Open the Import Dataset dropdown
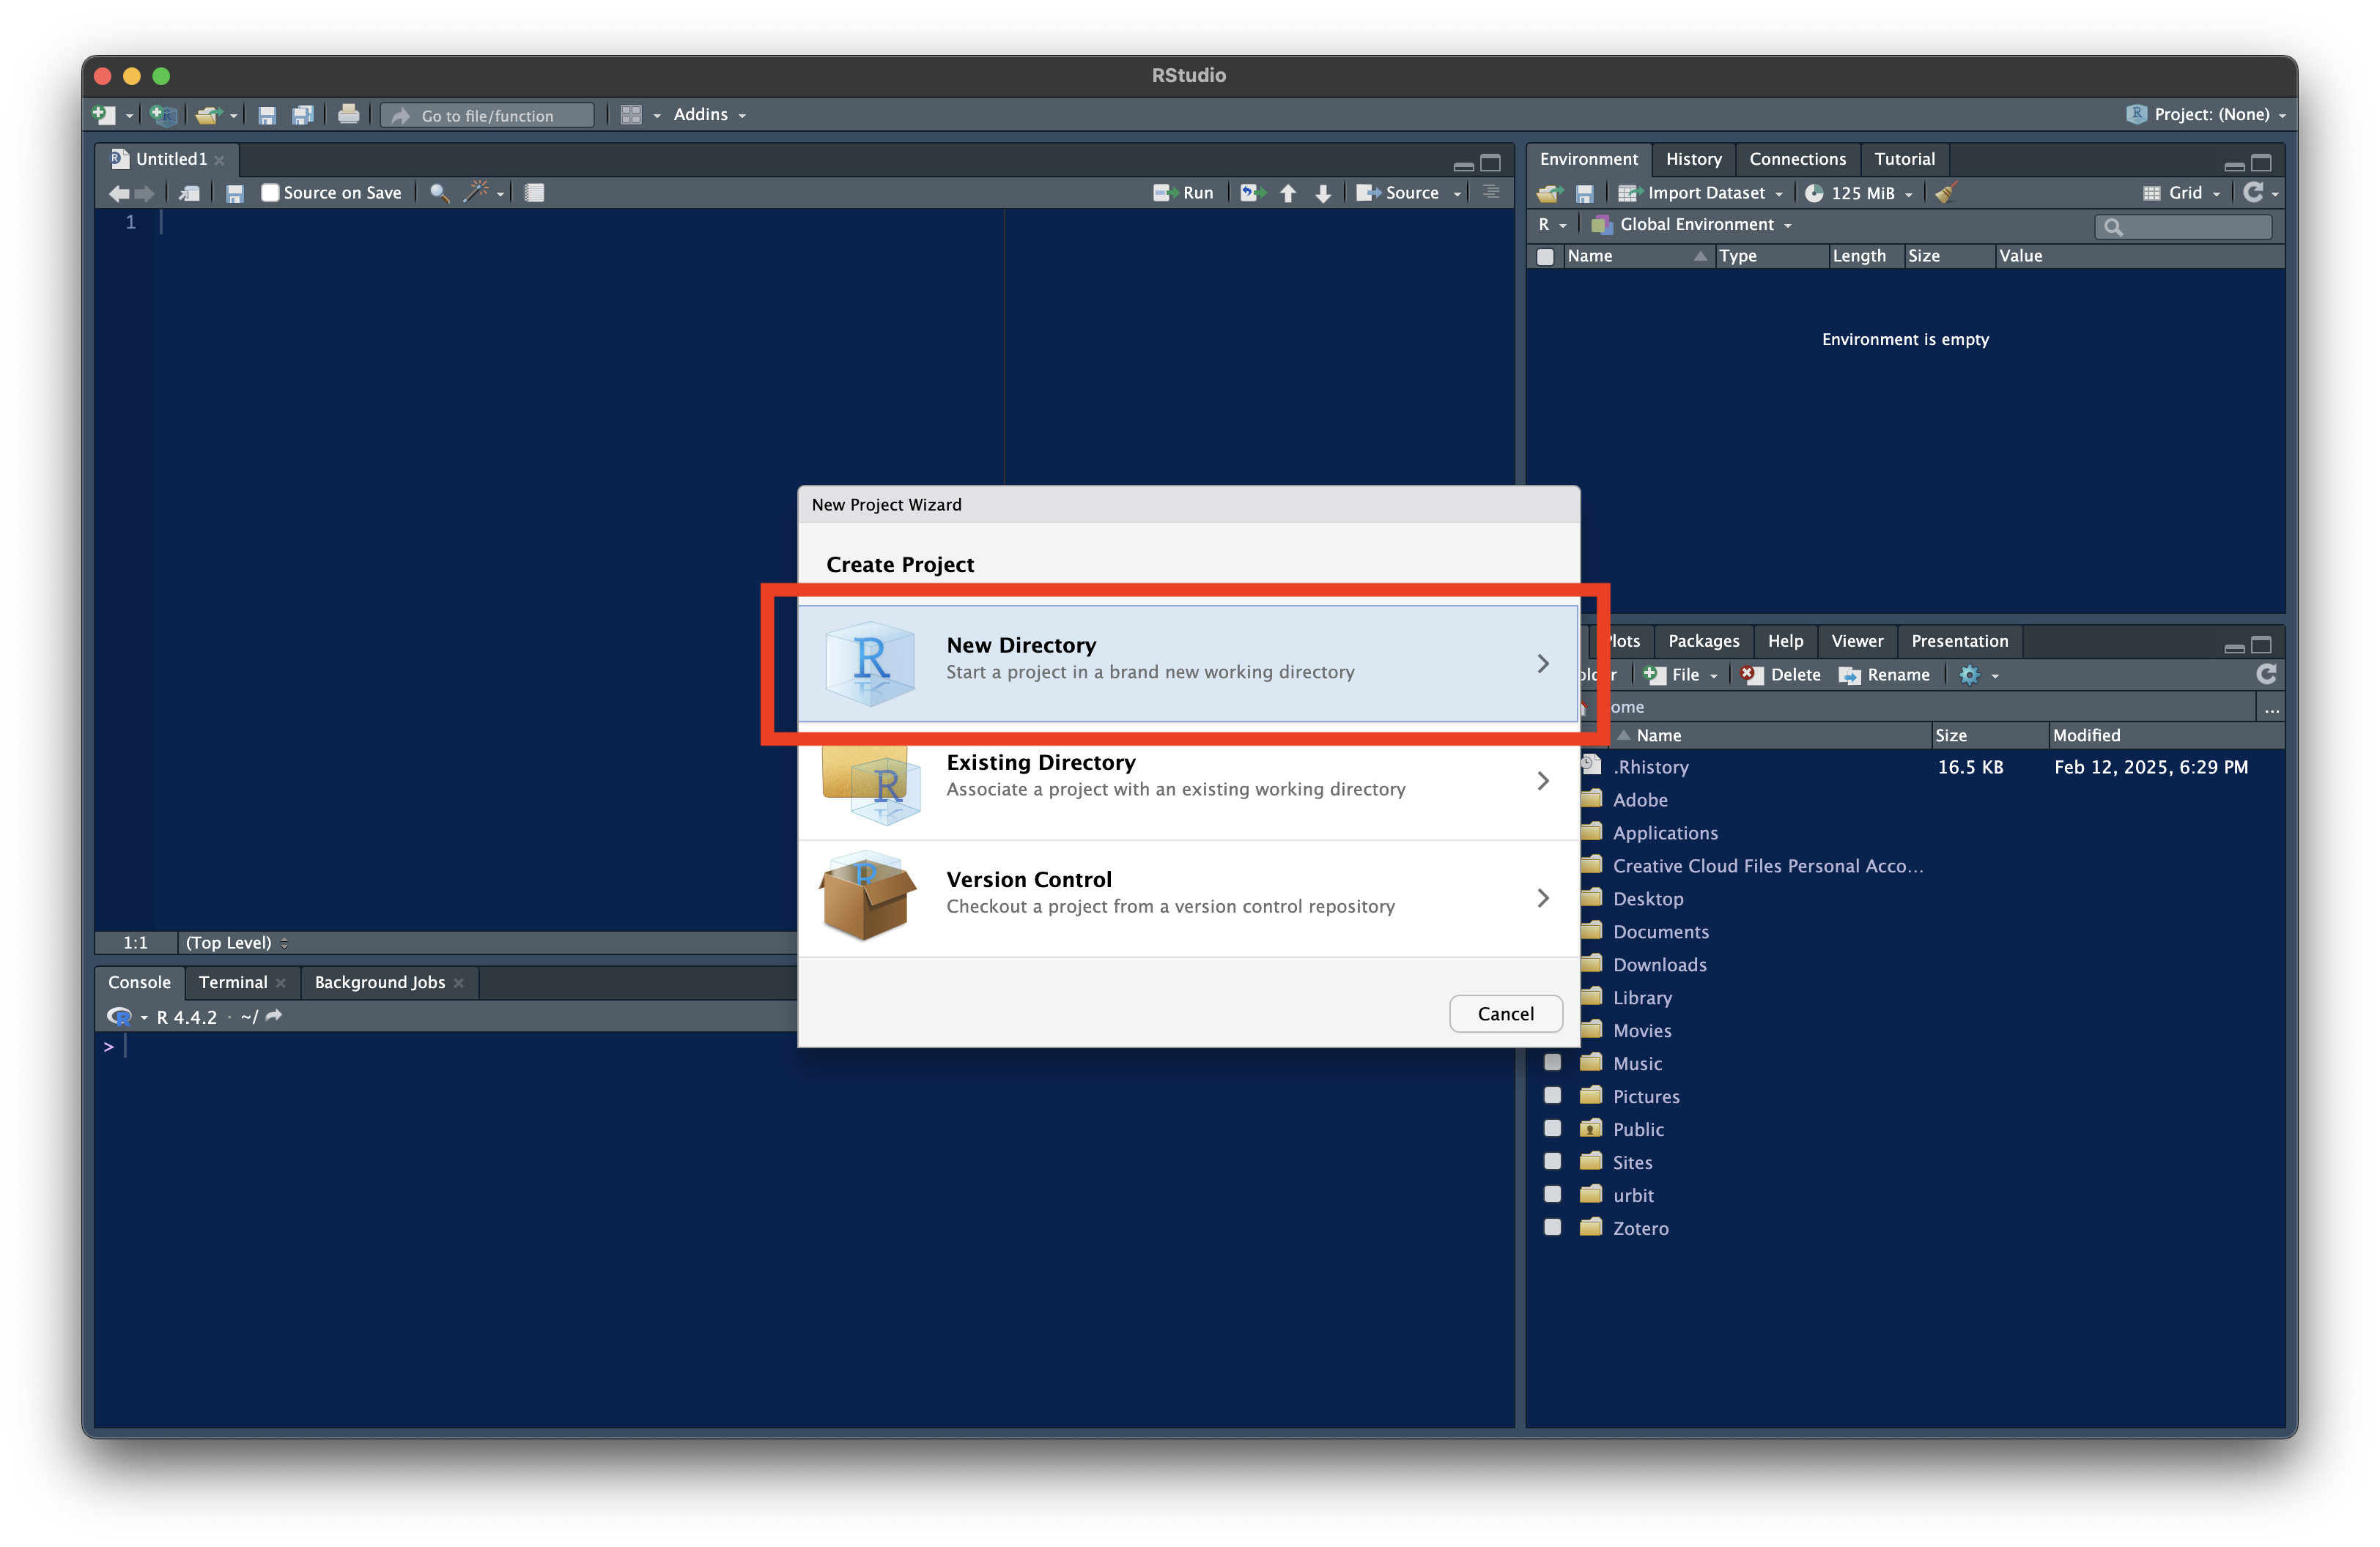 pyautogui.click(x=1700, y=193)
